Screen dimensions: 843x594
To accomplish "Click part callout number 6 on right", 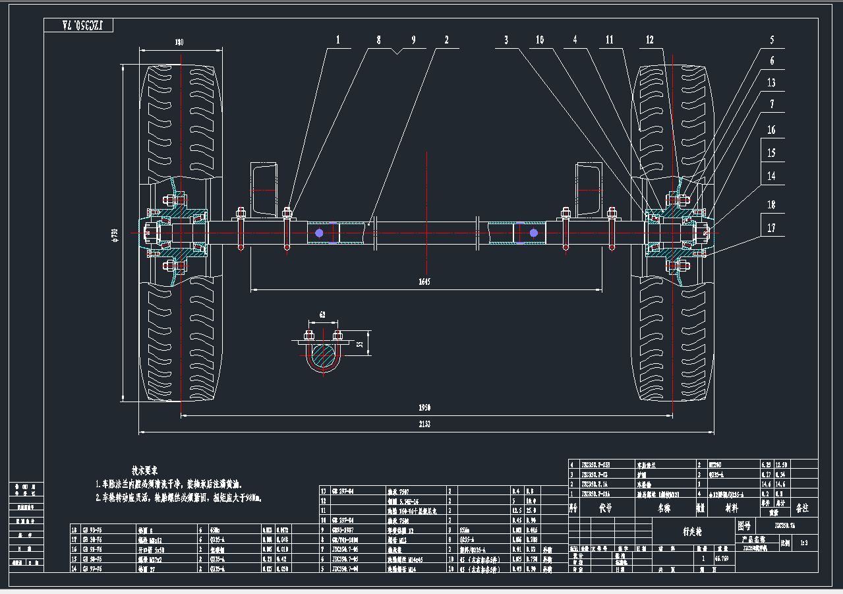I will click(x=772, y=61).
